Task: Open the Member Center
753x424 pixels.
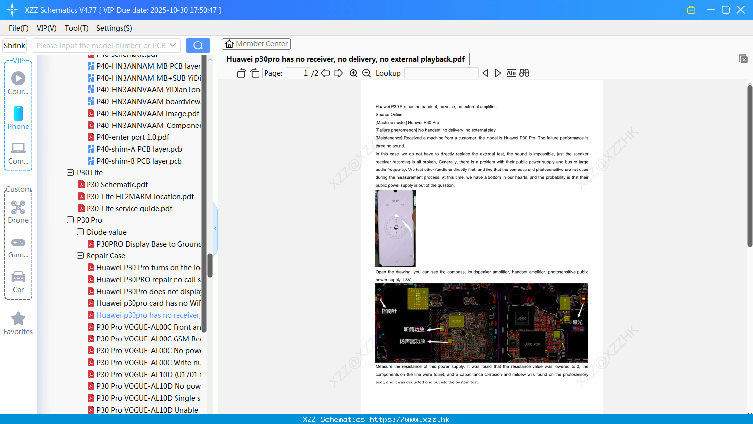Action: tap(256, 44)
